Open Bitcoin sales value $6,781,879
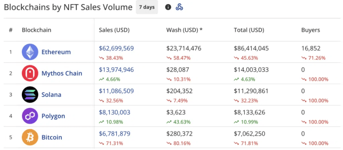This screenshot has width=343, height=150. [x=114, y=133]
